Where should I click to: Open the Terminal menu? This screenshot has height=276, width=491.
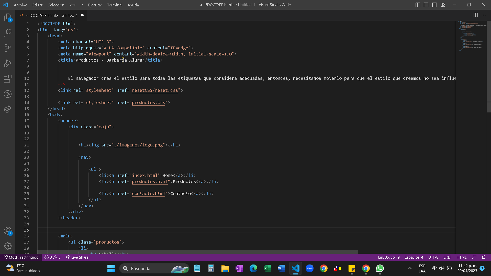tap(115, 5)
